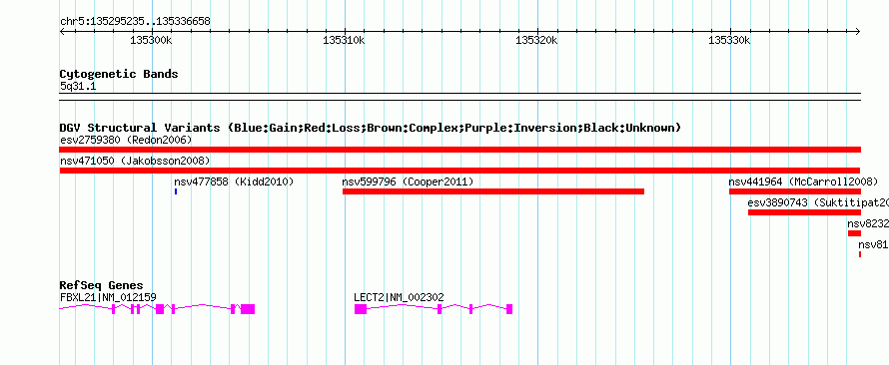Click the Cytogenetic Bands track title
Image resolution: width=889 pixels, height=365 pixels.
119,74
